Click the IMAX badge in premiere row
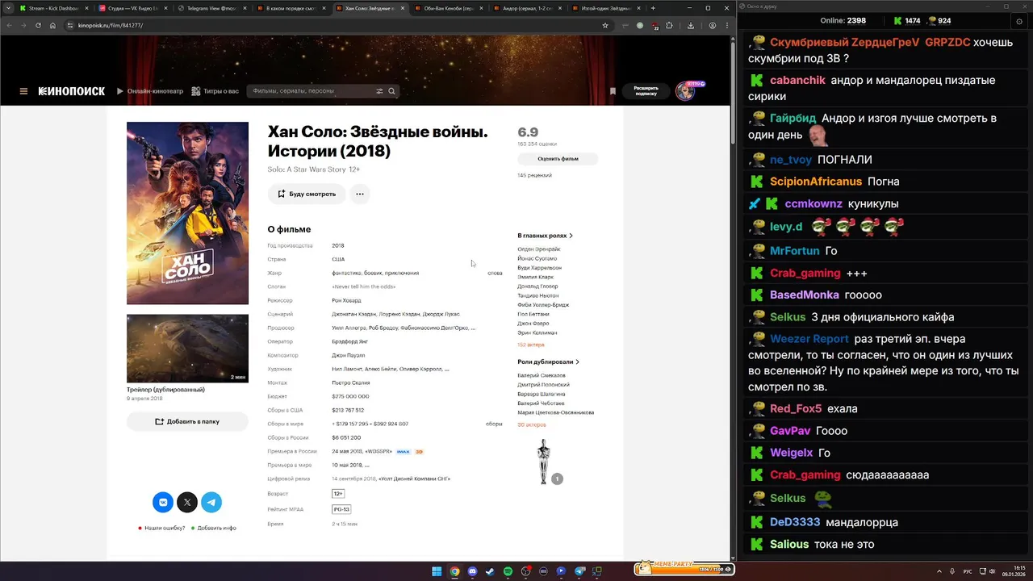The image size is (1033, 581). pyautogui.click(x=404, y=452)
